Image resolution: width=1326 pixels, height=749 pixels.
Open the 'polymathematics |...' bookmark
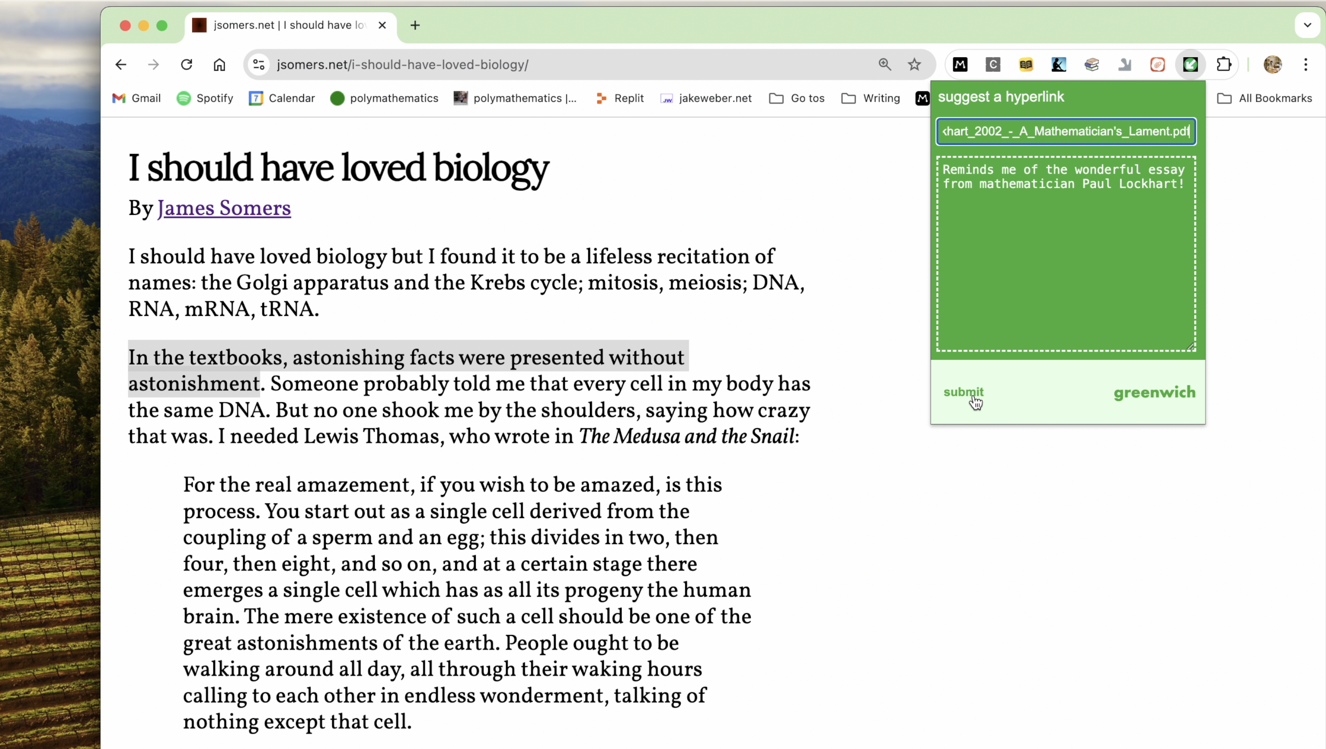[515, 98]
